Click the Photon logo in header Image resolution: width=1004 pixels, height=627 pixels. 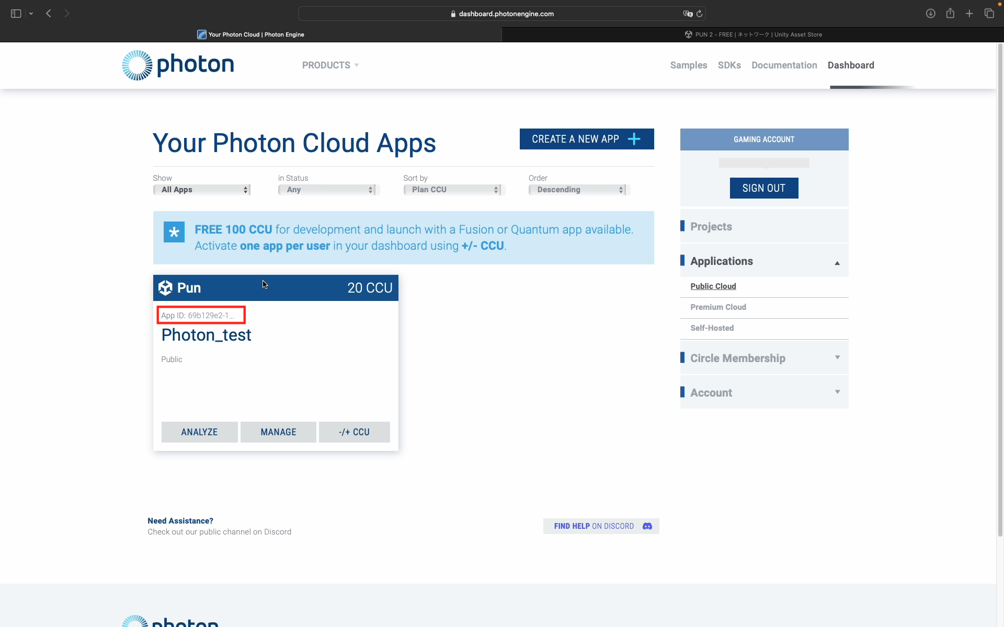coord(178,65)
